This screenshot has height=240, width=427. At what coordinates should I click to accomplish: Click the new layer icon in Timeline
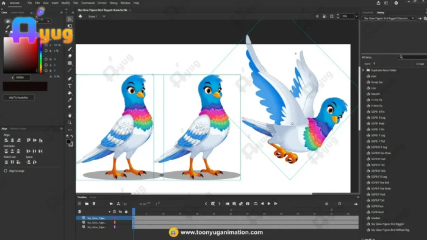click(x=79, y=203)
